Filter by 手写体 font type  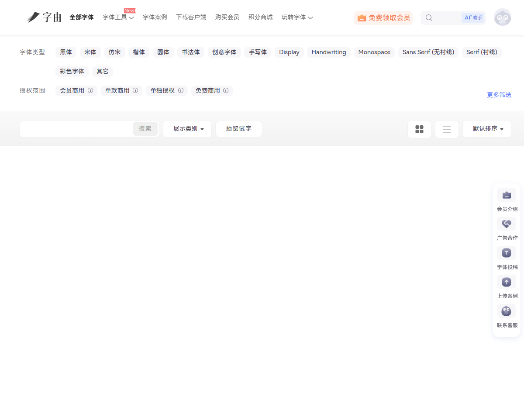(258, 52)
